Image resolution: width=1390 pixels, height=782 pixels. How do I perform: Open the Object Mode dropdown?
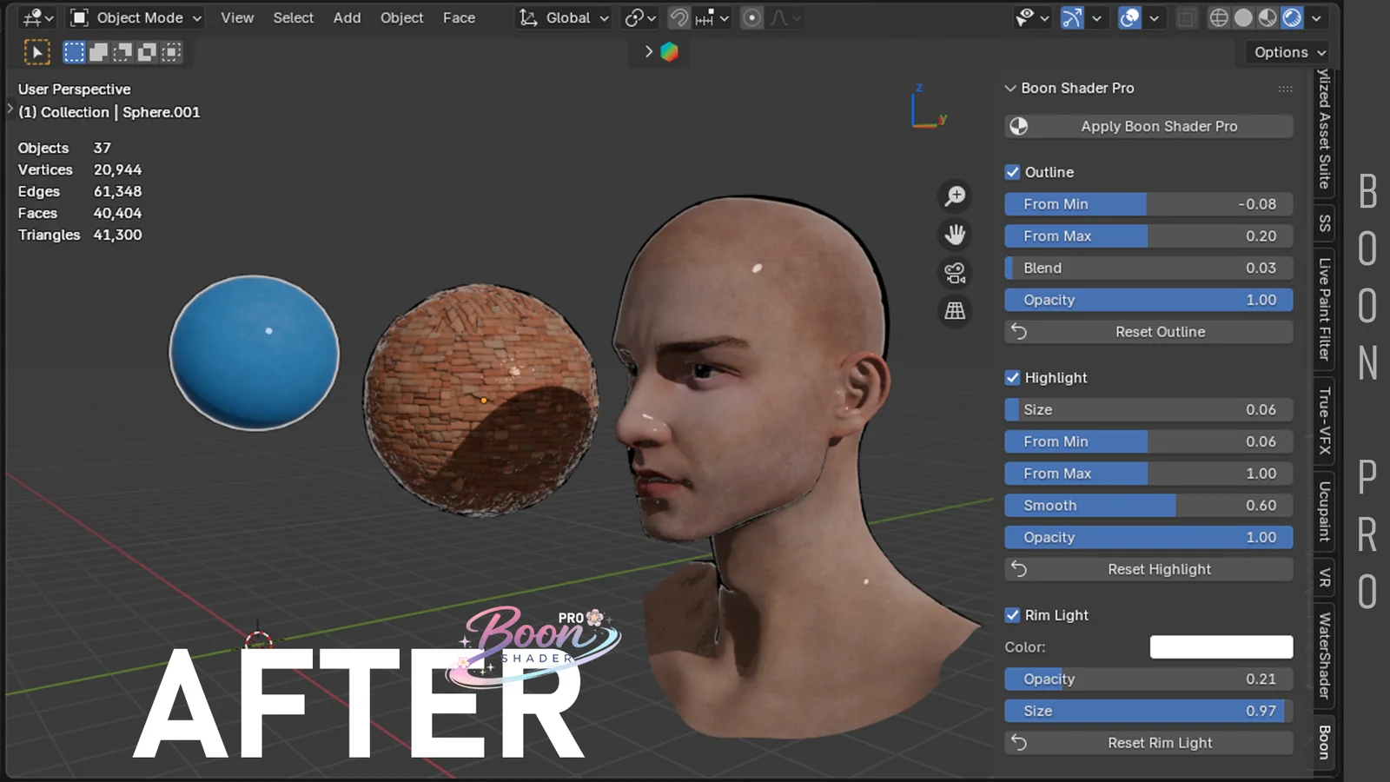135,17
